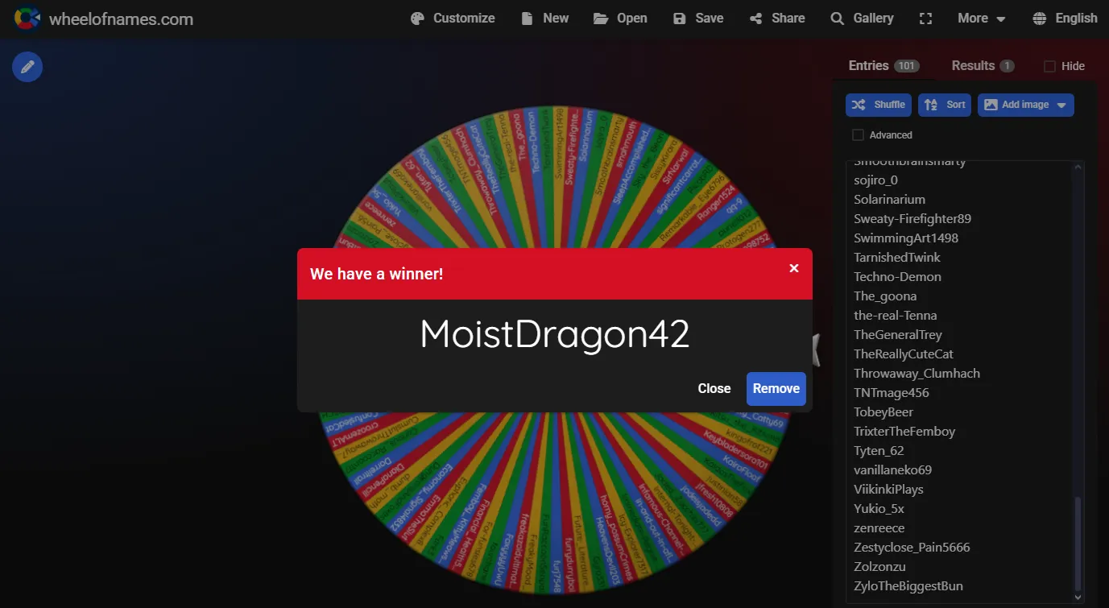Open the Customize settings
The width and height of the screenshot is (1109, 608).
click(452, 18)
